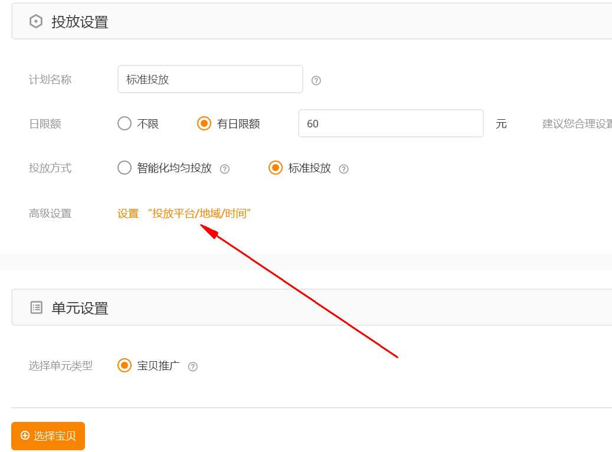Click the daily limit amount field showing 60
Screen dimensions: 612x452
[x=390, y=123]
